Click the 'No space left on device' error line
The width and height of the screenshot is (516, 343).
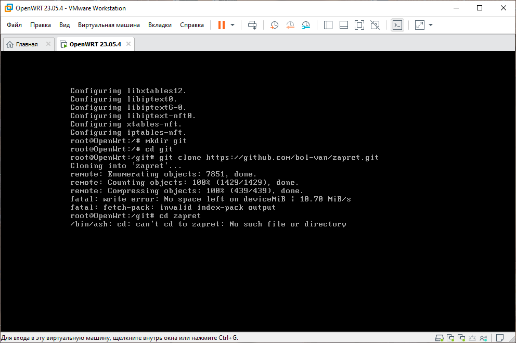(210, 199)
